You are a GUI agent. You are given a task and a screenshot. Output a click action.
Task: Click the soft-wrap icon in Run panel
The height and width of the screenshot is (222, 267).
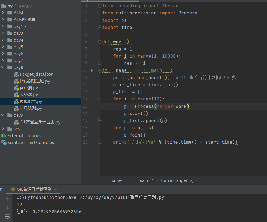(7, 217)
